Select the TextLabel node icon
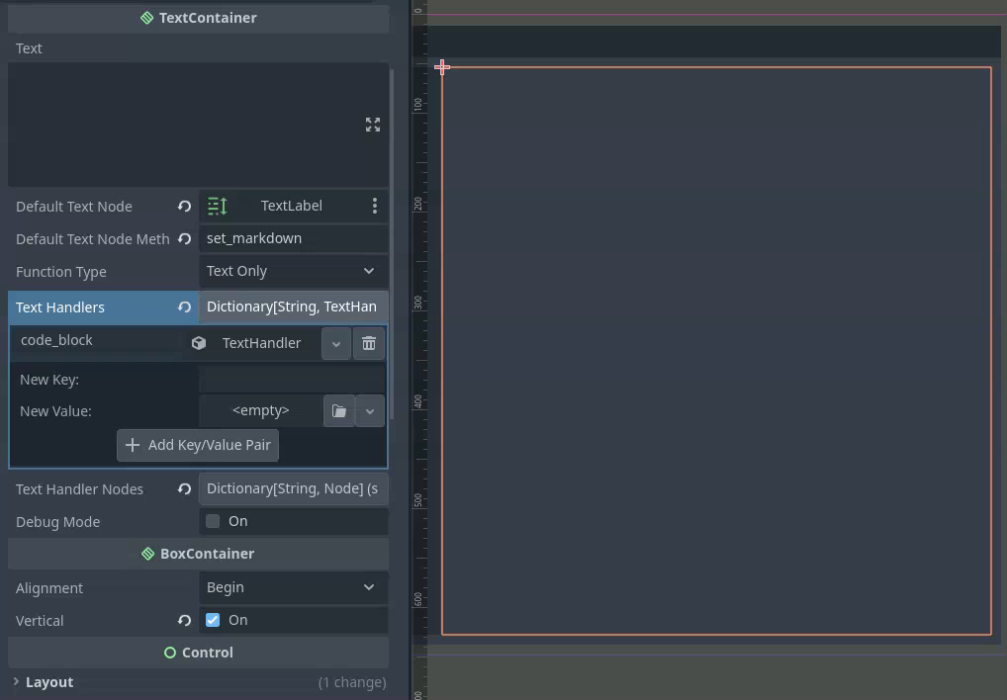This screenshot has height=700, width=1007. click(218, 206)
